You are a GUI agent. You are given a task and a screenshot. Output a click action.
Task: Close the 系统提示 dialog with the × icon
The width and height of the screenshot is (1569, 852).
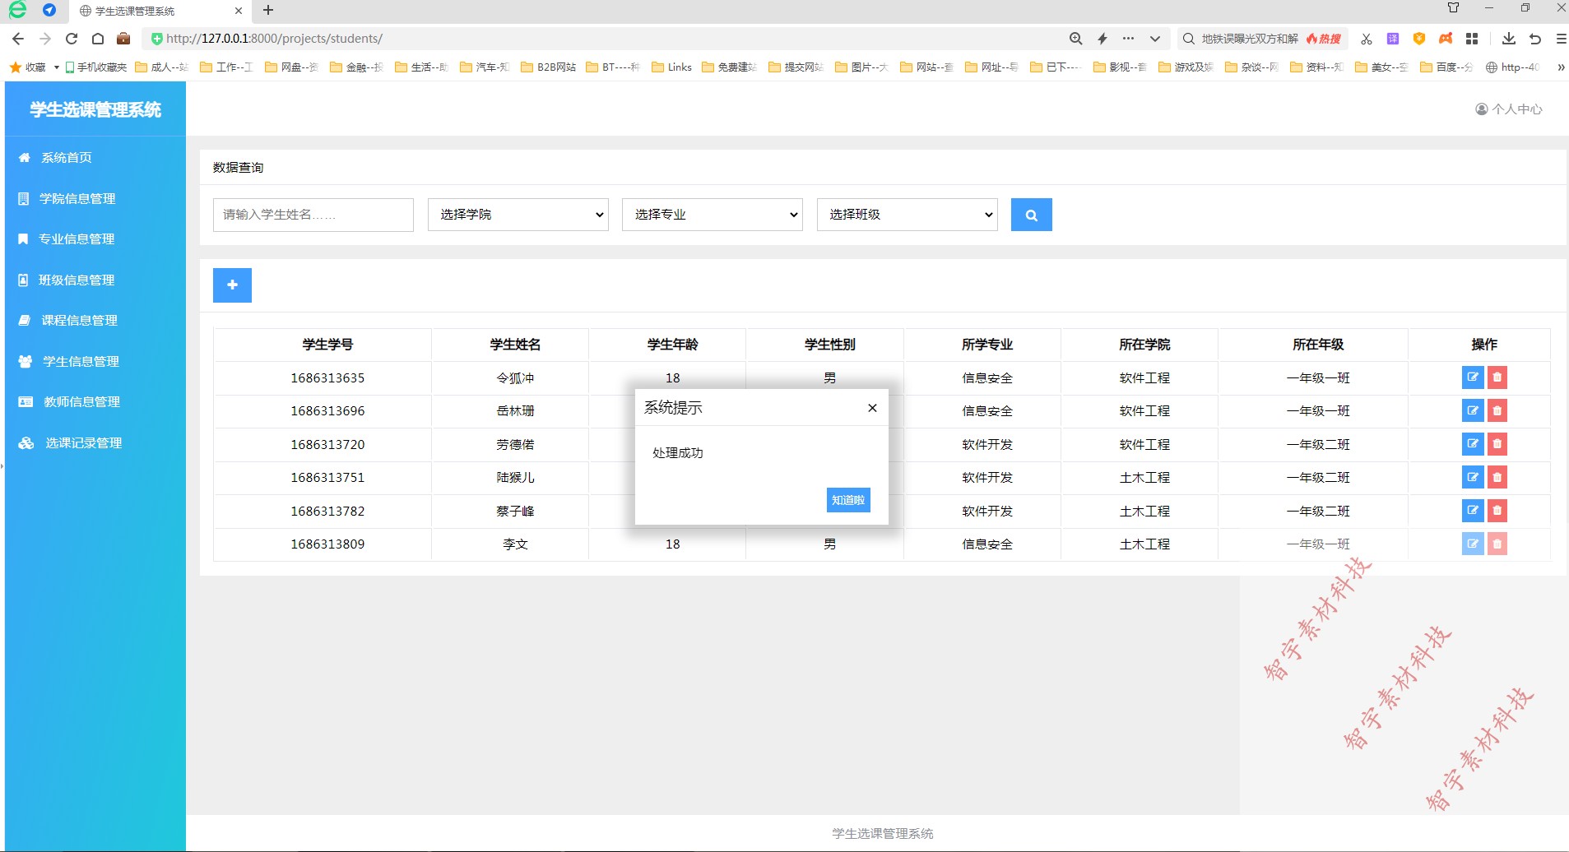[x=871, y=407]
